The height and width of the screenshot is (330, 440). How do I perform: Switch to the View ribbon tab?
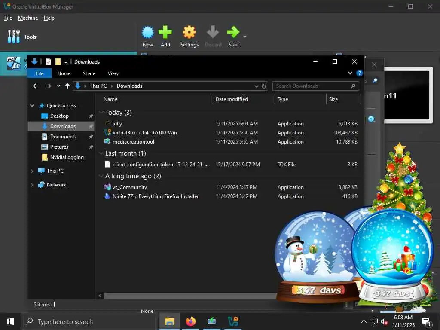[x=113, y=73]
